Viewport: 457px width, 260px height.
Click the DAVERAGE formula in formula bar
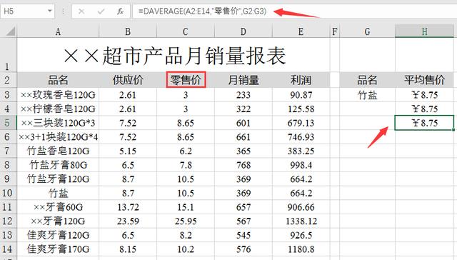pyautogui.click(x=202, y=11)
